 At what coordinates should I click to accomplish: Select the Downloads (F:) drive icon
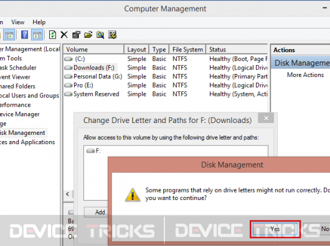coord(68,68)
